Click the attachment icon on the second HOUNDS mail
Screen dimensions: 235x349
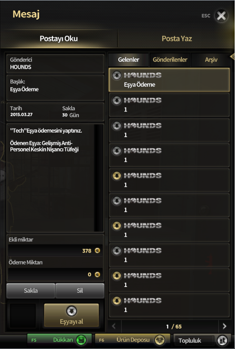click(117, 100)
